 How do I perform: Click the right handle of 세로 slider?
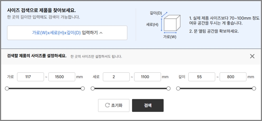pos(168,88)
